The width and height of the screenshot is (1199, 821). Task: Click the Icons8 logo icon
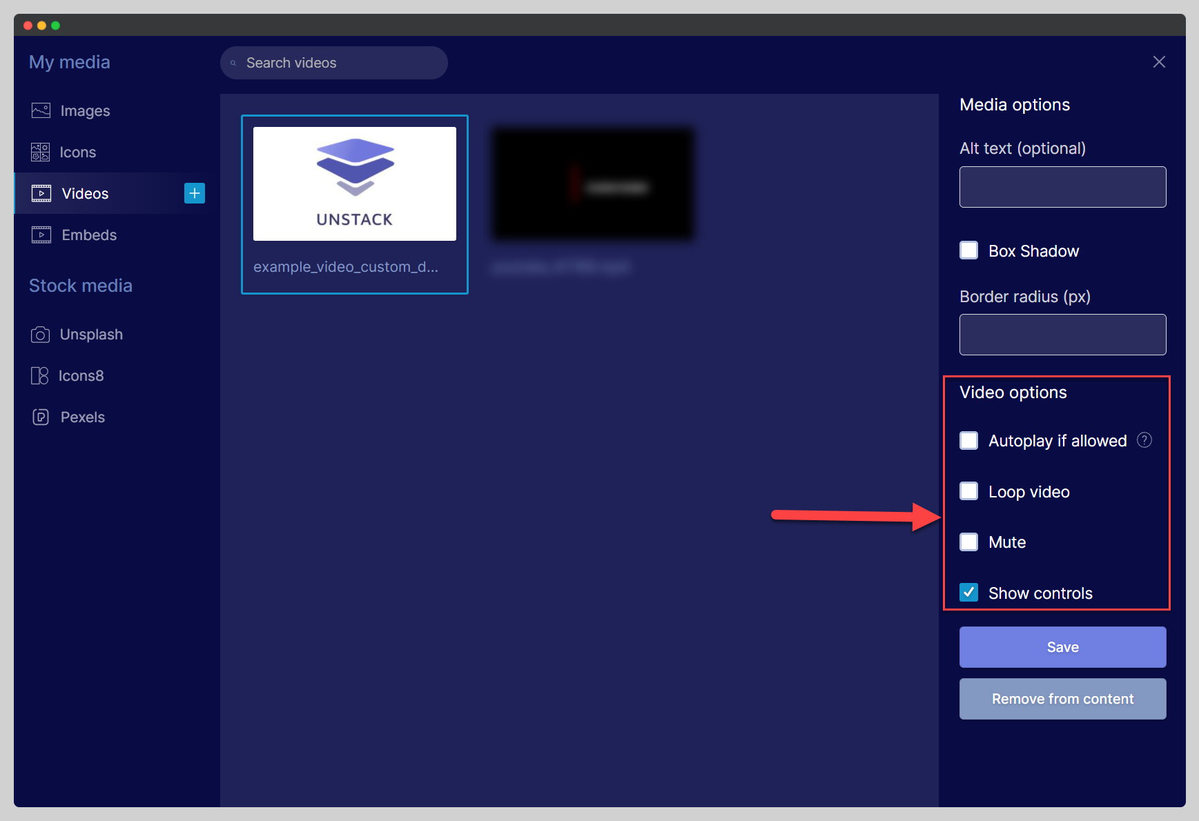(40, 376)
